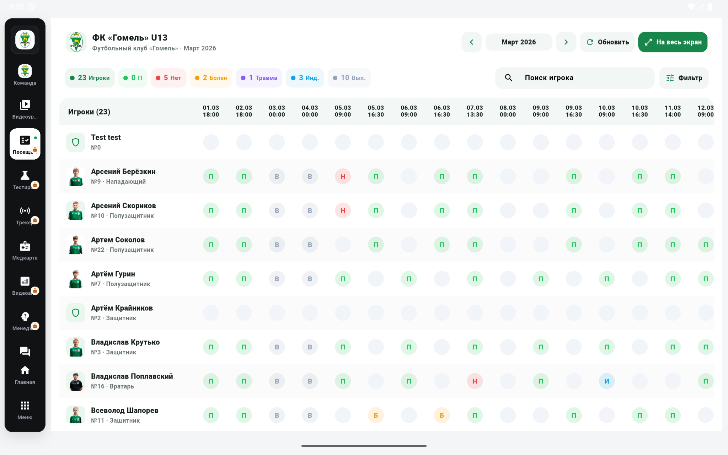
Task: Open the chat messages icon
Action: point(25,352)
